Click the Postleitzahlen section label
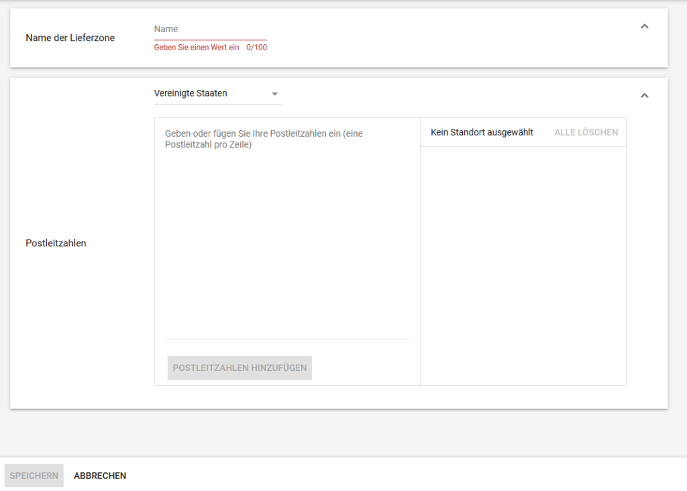Screen dimensions: 687x491 click(x=56, y=243)
